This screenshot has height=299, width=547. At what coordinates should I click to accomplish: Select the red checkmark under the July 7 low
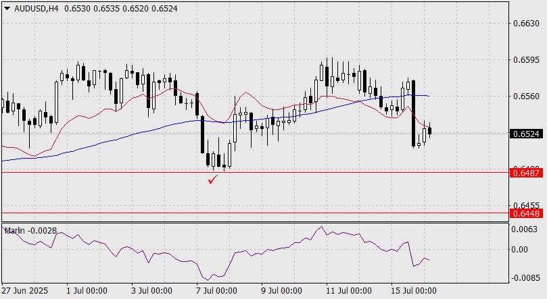pos(212,180)
